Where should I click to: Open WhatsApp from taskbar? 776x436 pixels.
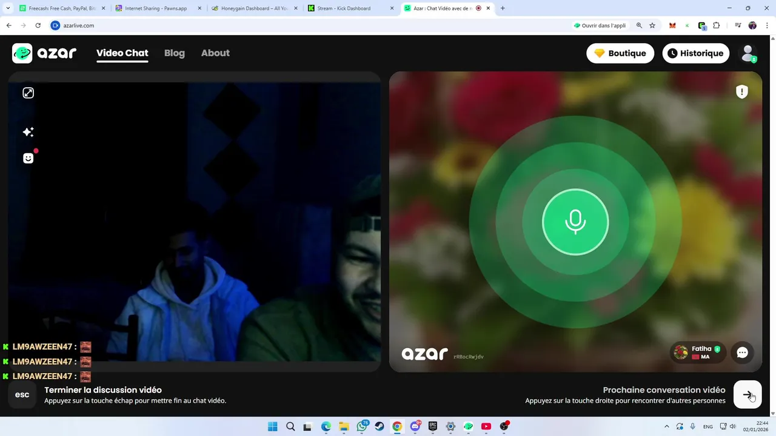coord(362,426)
